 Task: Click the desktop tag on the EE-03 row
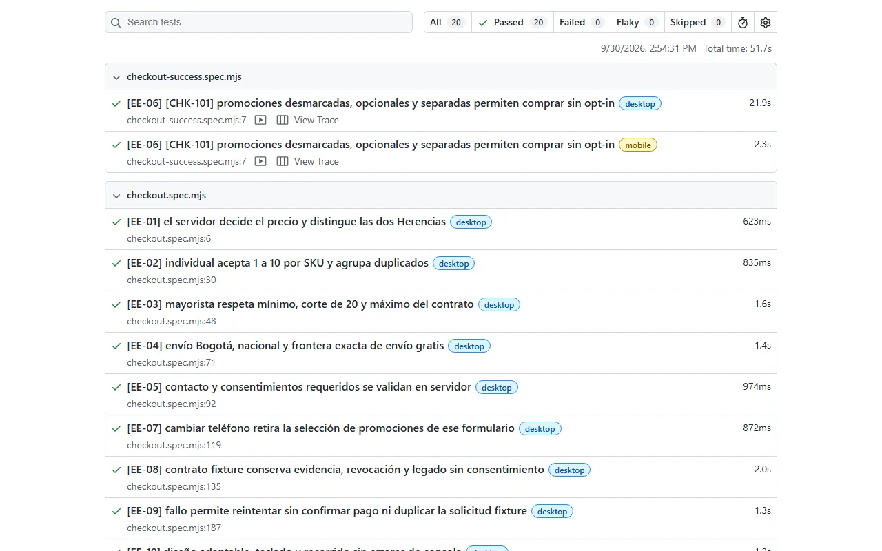(500, 305)
